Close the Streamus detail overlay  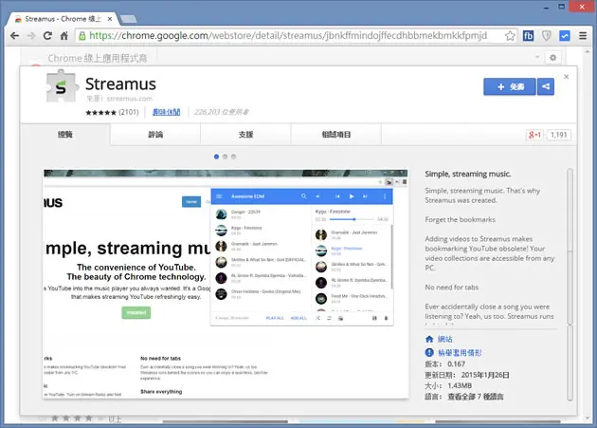[x=566, y=77]
